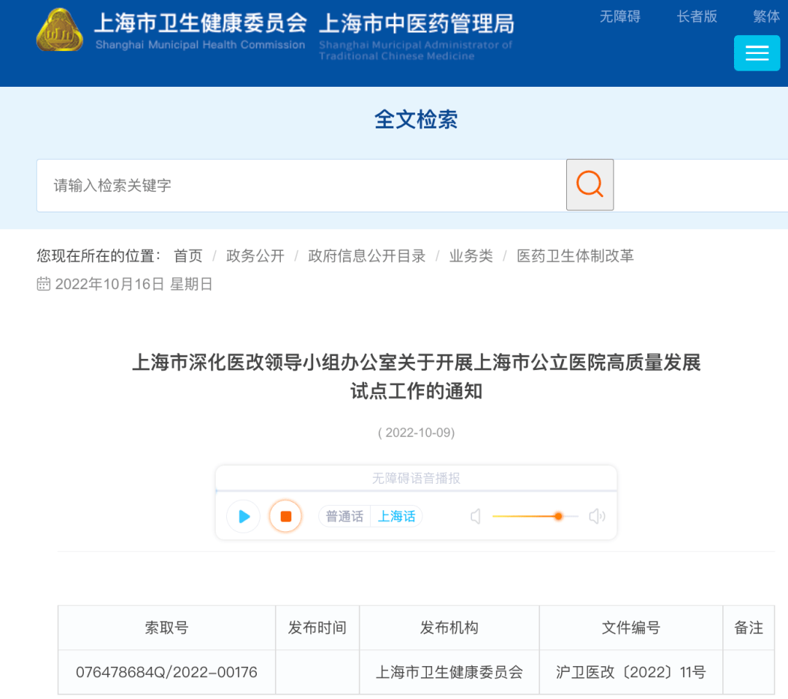Open 政务公开 breadcrumb link
Screen dimensions: 788x699
click(255, 256)
